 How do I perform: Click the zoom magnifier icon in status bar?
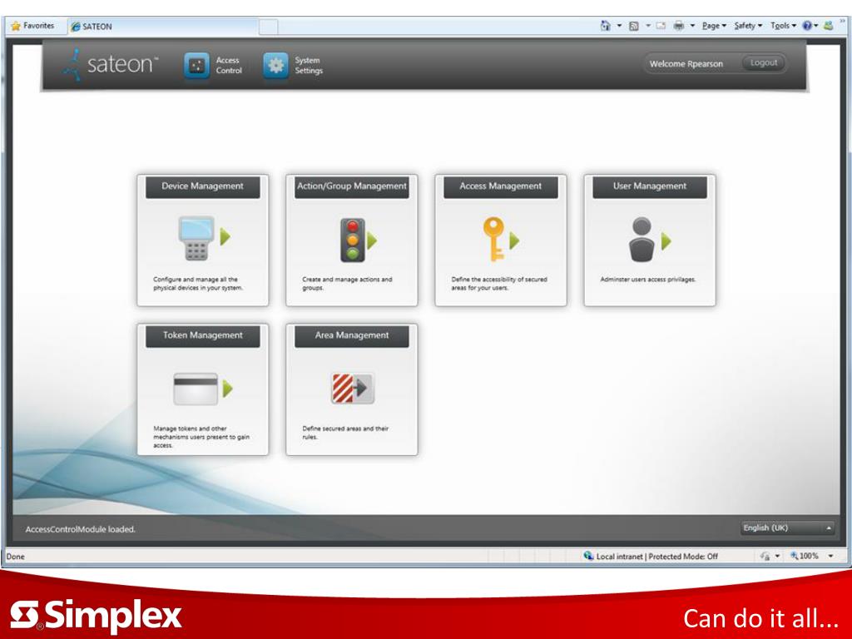click(x=794, y=556)
